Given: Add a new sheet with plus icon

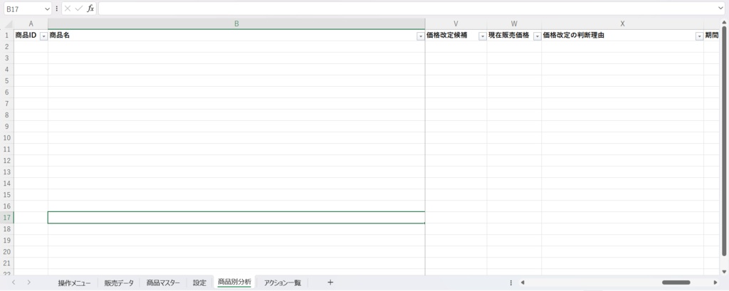Looking at the screenshot, I should click(x=330, y=282).
